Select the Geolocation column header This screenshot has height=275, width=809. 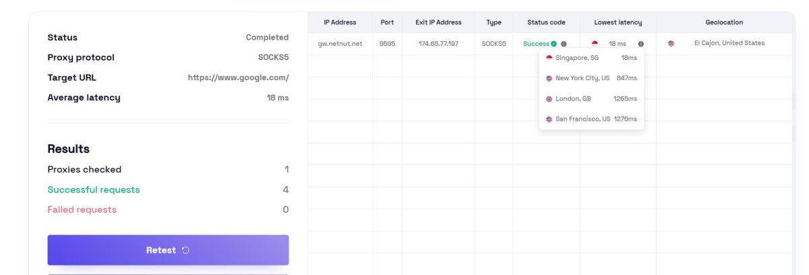725,22
